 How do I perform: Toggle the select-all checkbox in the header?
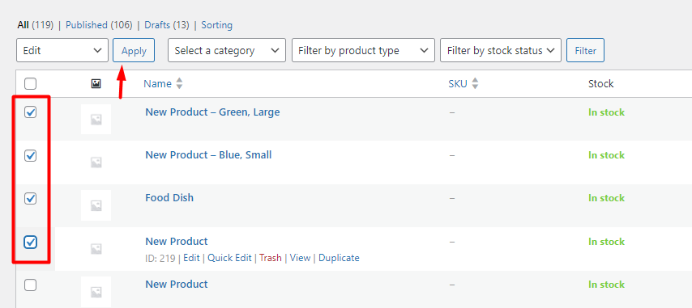31,83
